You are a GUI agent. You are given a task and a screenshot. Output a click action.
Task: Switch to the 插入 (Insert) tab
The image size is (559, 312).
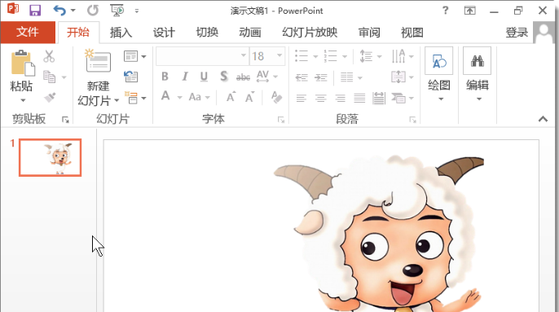pos(121,33)
